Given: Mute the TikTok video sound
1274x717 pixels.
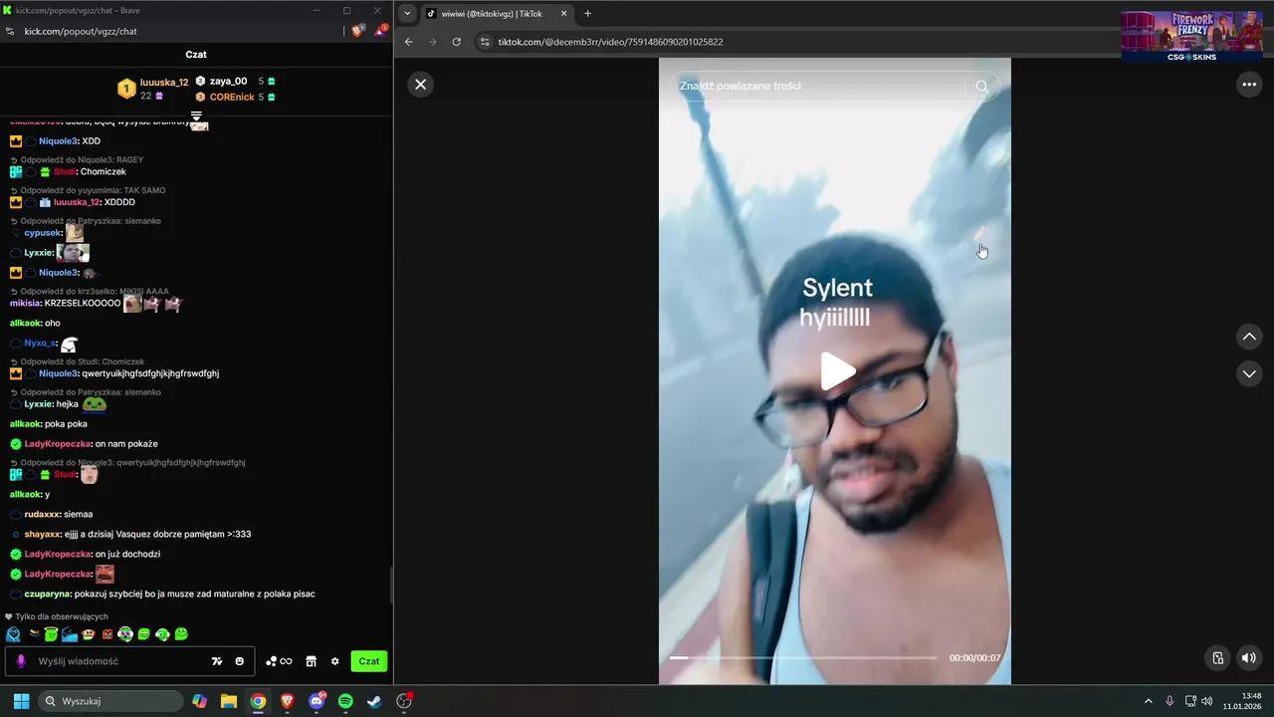Looking at the screenshot, I should point(1248,657).
